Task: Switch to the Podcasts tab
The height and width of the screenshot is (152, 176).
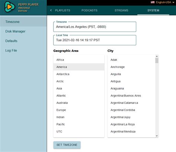Action: click(89, 10)
